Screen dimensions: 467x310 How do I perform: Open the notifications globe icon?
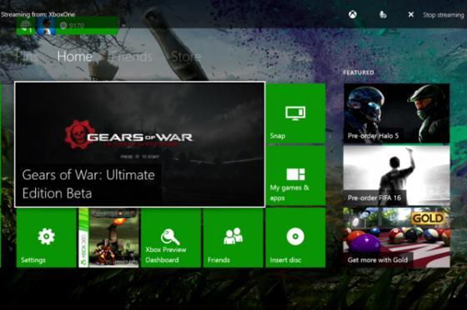26,27
